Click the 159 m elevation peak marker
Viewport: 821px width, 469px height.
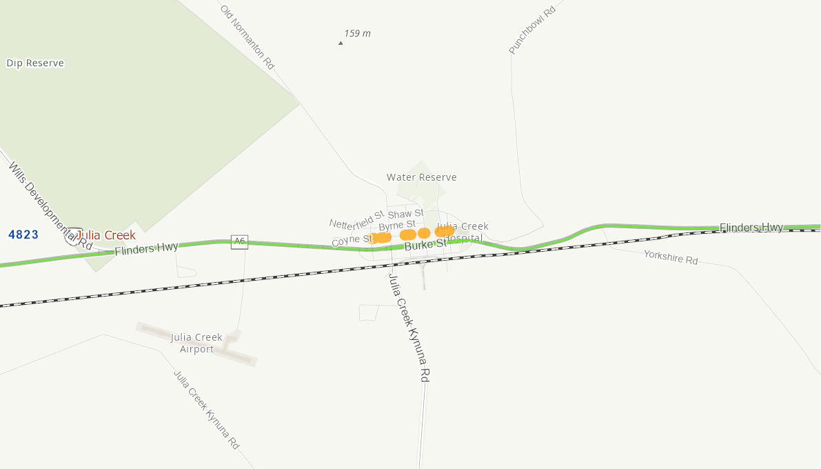pyautogui.click(x=341, y=43)
